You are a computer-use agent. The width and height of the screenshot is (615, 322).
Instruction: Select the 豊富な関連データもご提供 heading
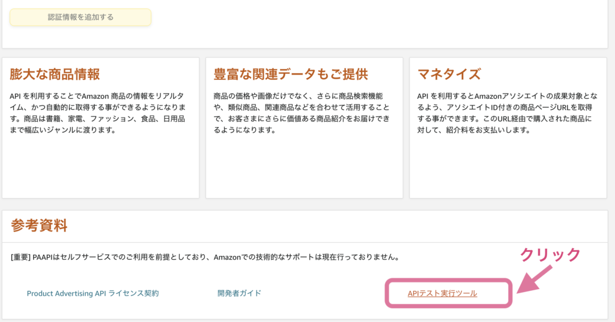coord(291,74)
